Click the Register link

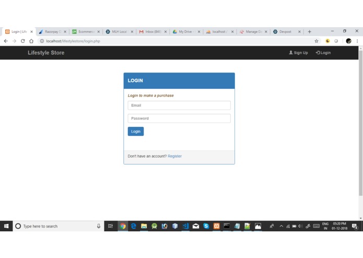click(x=174, y=156)
